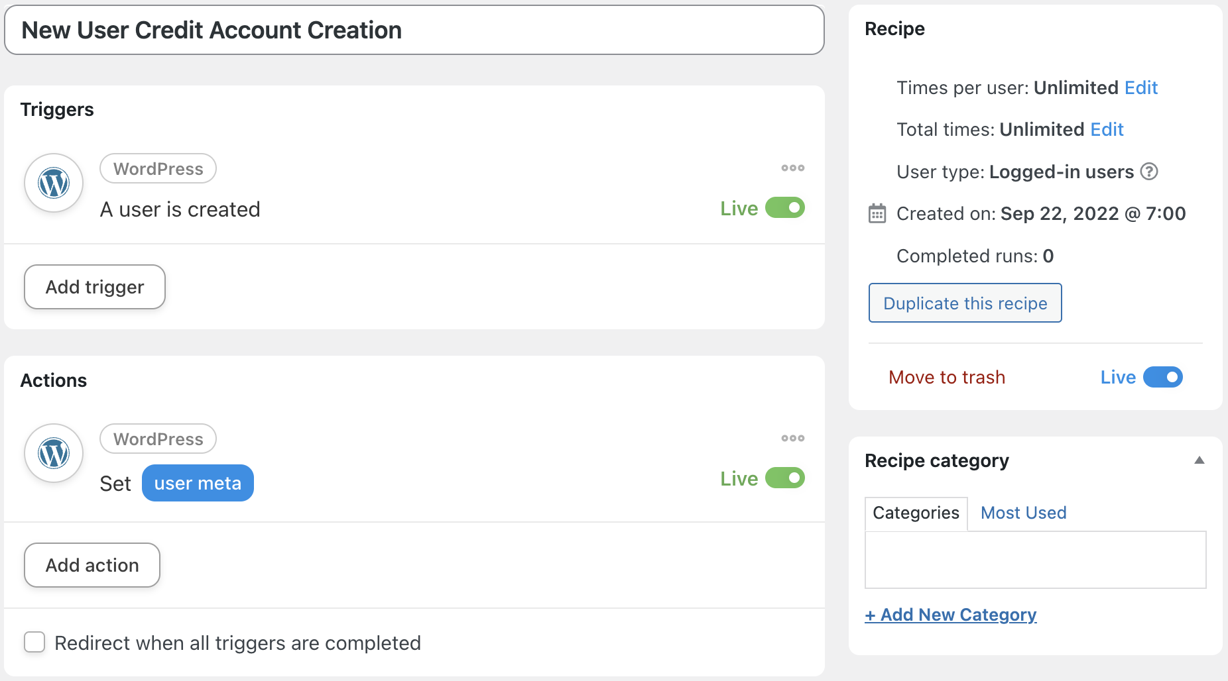Open the three-dot menu for the action
This screenshot has width=1228, height=681.
click(x=792, y=439)
